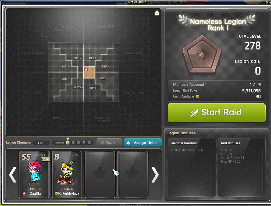Click the help question mark in title bar
Viewport: 271px width, 206px height.
(267, 2)
